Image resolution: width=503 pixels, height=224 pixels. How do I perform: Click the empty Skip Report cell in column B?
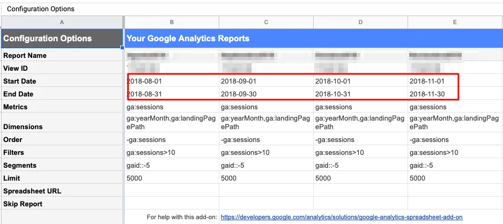[x=172, y=203]
